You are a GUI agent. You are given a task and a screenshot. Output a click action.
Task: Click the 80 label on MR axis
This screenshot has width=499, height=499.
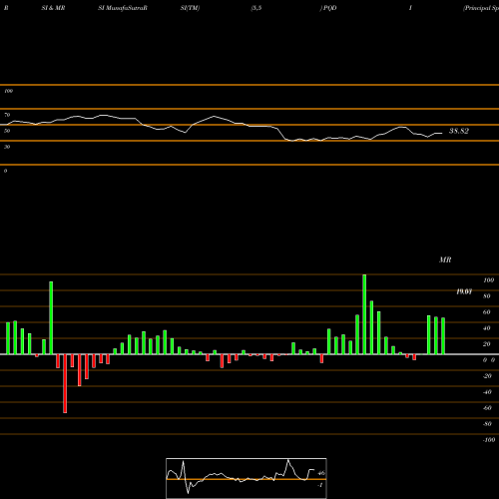[x=487, y=296]
